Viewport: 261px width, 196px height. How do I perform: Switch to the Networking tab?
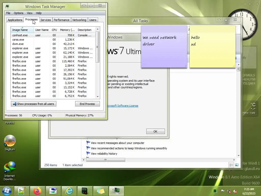point(79,20)
